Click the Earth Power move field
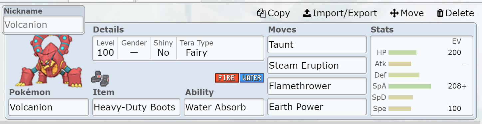Image resolution: width=482 pixels, height=124 pixels. point(317,107)
